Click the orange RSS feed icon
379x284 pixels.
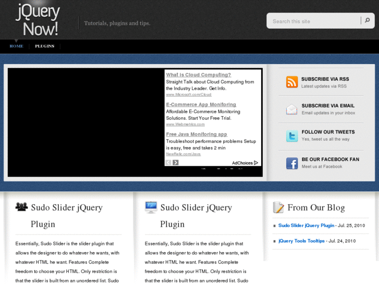click(292, 82)
